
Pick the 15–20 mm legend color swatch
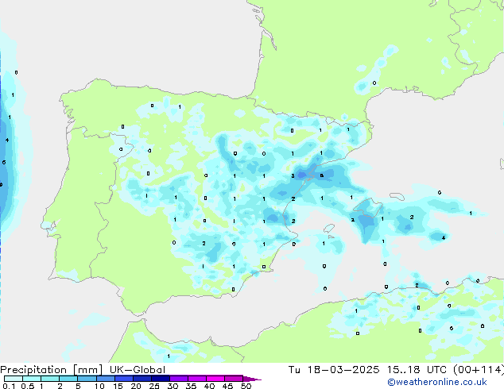pos(123,379)
